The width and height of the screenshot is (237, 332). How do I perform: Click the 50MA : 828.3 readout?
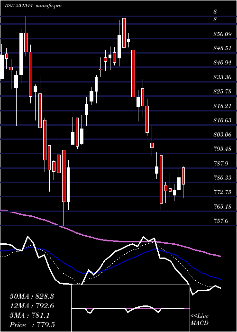point(32,296)
